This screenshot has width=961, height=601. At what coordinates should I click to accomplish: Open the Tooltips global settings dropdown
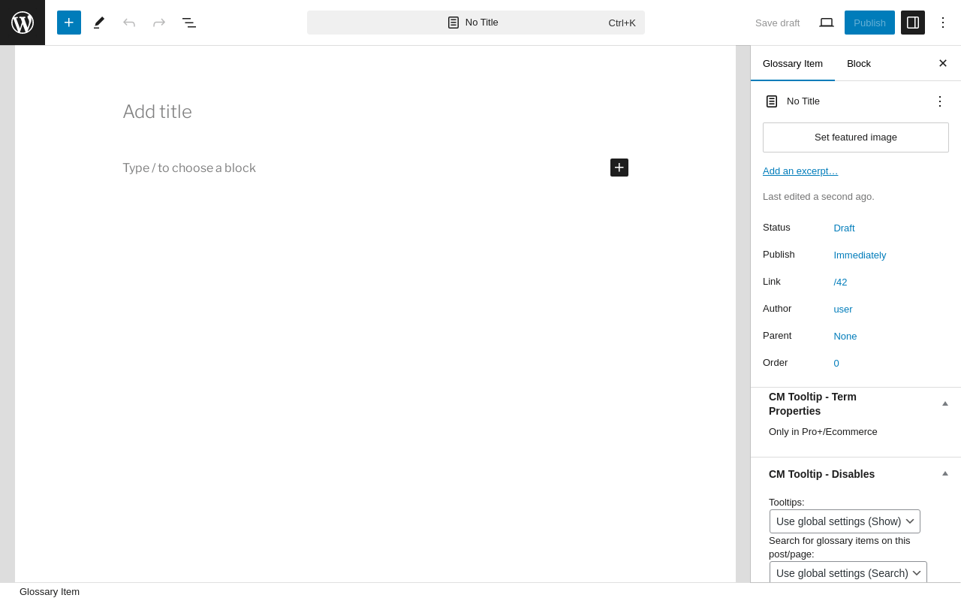click(x=845, y=521)
